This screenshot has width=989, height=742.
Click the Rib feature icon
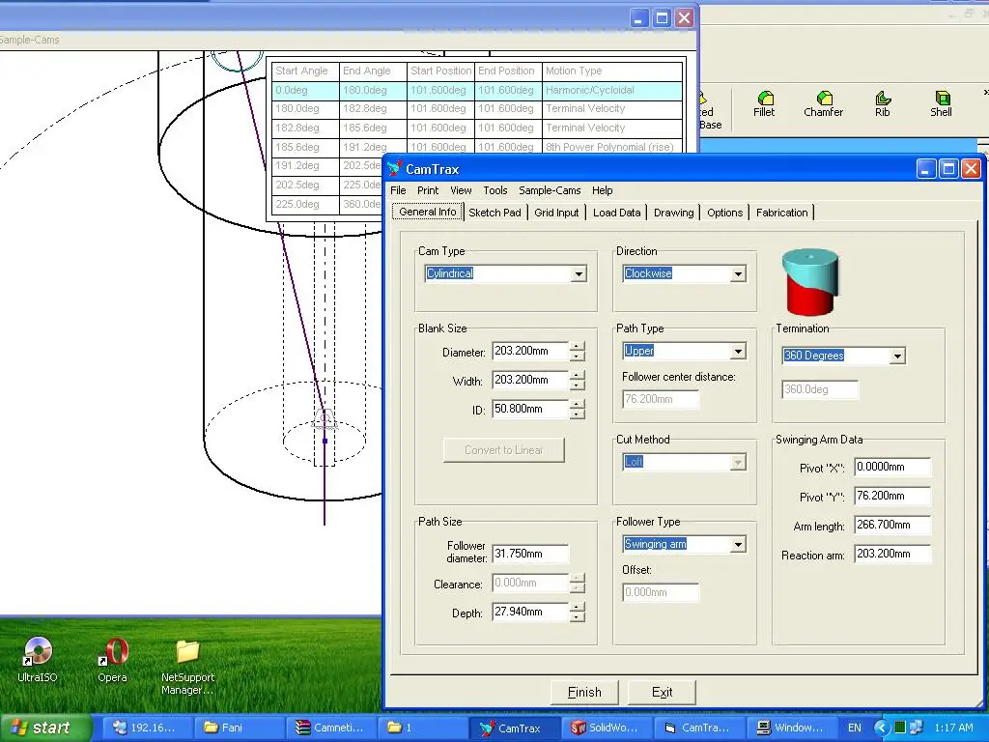(883, 99)
